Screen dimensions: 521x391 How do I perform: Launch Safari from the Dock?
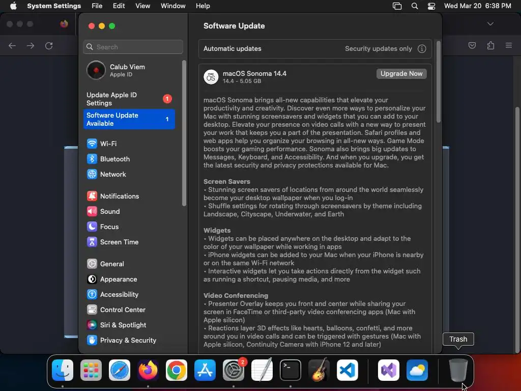pyautogui.click(x=120, y=370)
